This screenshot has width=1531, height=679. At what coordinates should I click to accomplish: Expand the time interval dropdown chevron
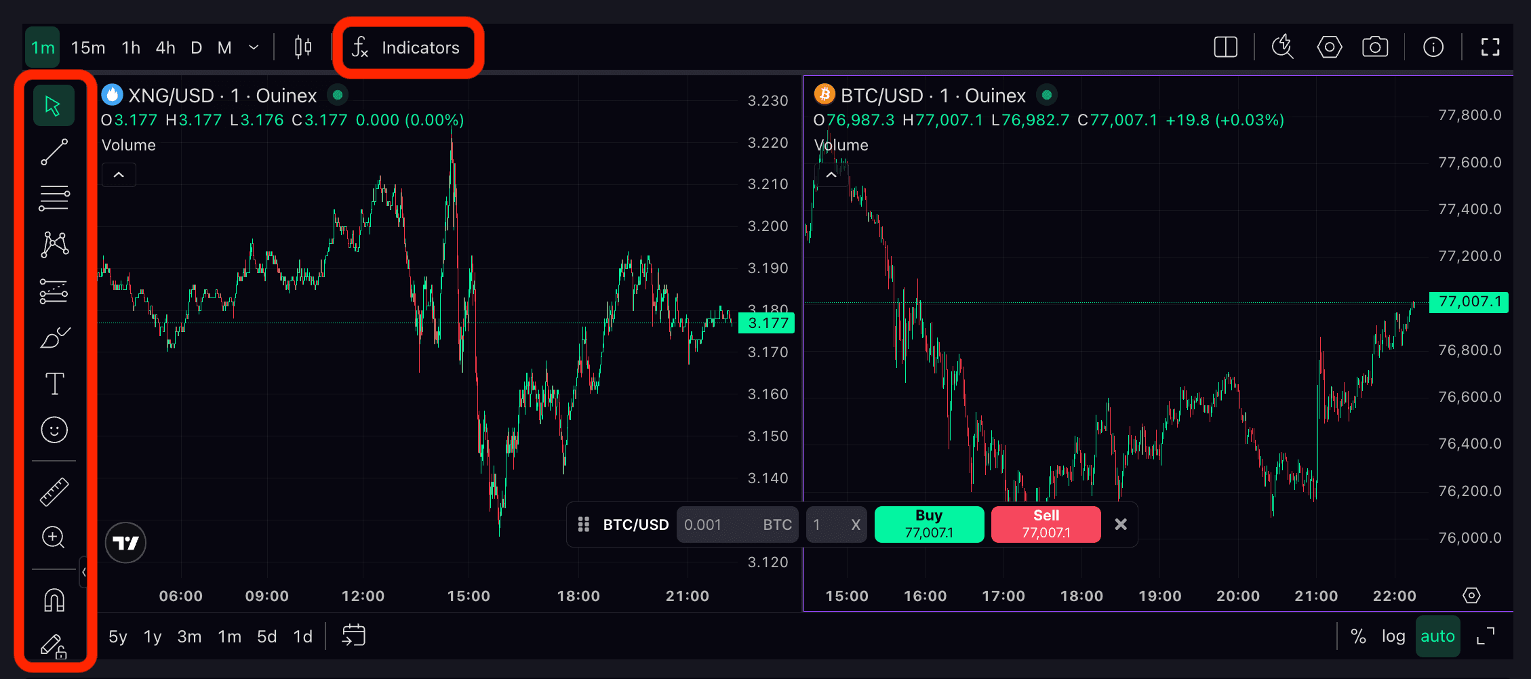coord(254,47)
